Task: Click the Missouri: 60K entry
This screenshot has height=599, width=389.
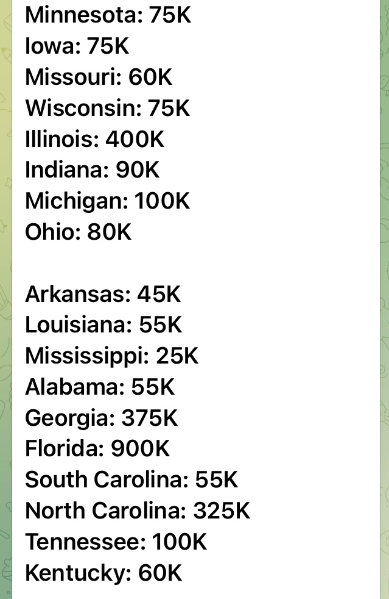Action: pyautogui.click(x=99, y=77)
